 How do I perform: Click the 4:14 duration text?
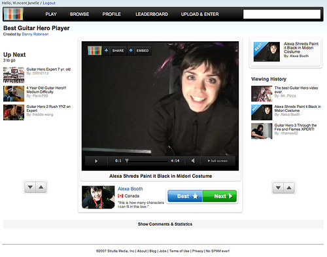(175, 161)
